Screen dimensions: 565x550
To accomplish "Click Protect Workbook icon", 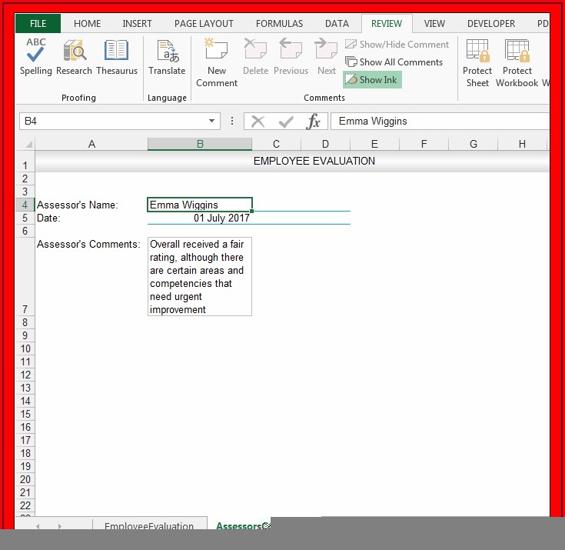I will pos(517,62).
